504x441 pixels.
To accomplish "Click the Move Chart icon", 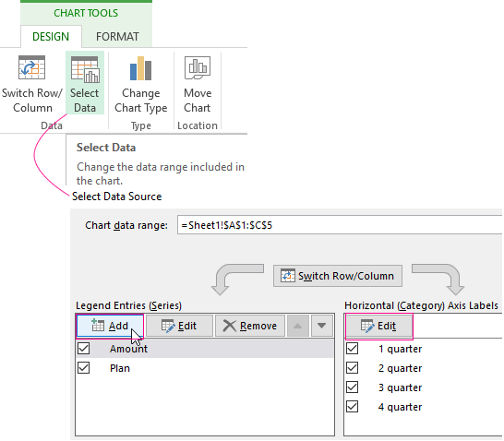I will pyautogui.click(x=198, y=67).
